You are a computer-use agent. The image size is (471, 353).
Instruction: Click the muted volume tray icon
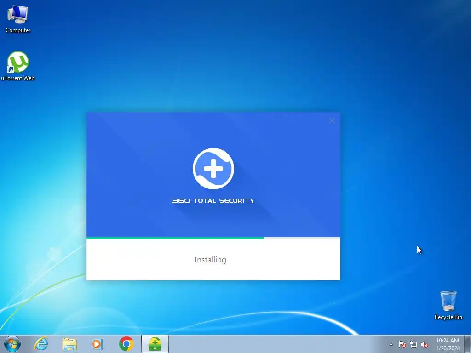pyautogui.click(x=425, y=345)
